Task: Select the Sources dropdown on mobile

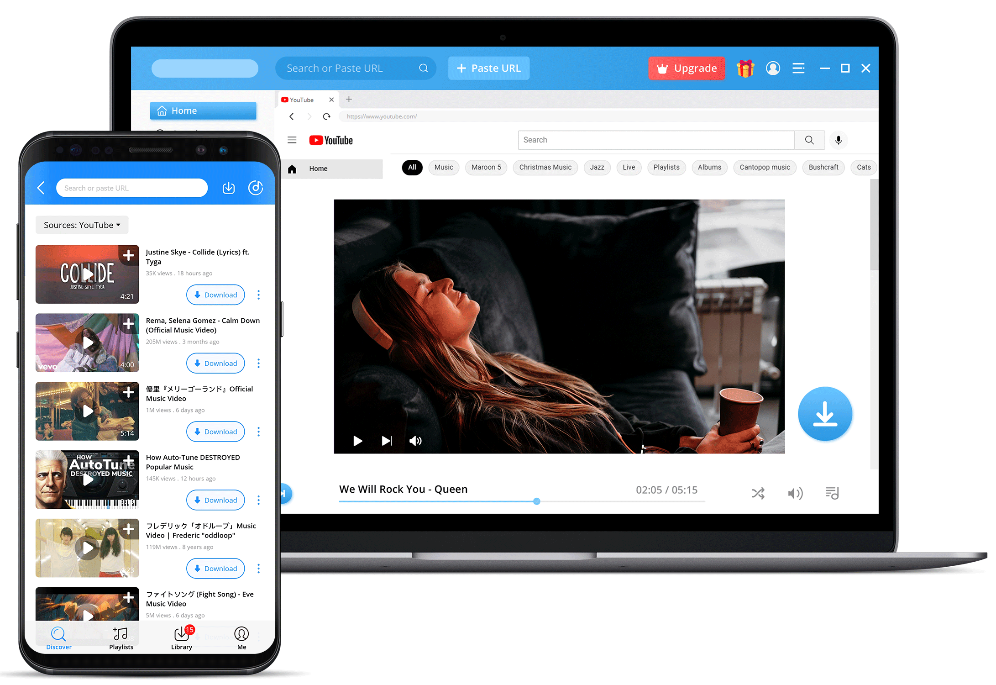Action: tap(82, 224)
